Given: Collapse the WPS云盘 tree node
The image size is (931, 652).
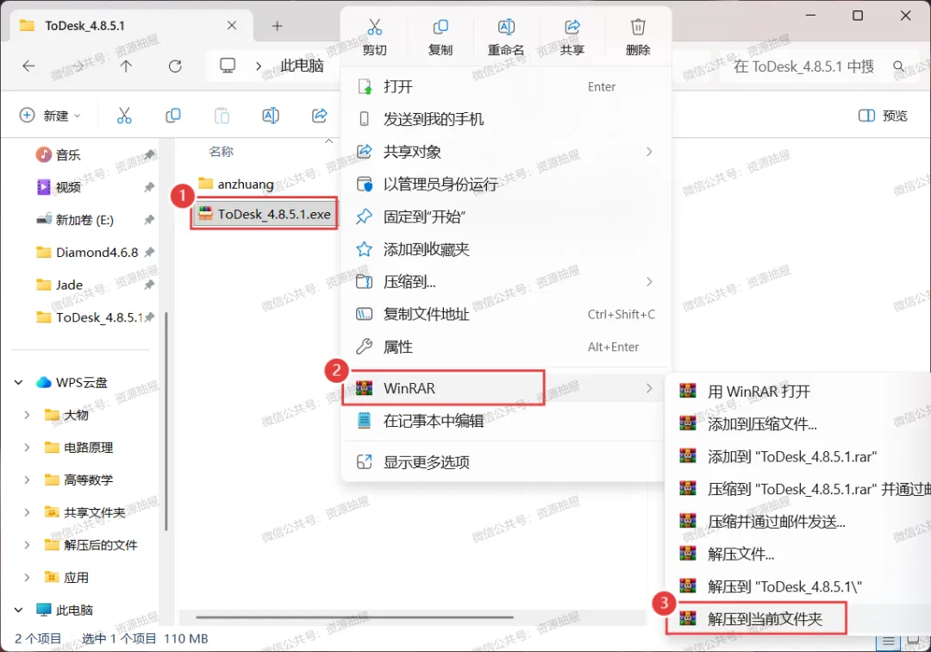Looking at the screenshot, I should point(18,382).
